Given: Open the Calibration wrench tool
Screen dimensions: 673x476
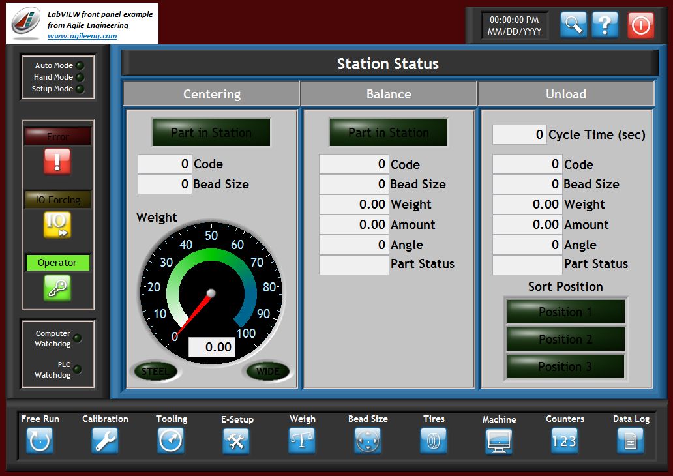Looking at the screenshot, I should 105,441.
